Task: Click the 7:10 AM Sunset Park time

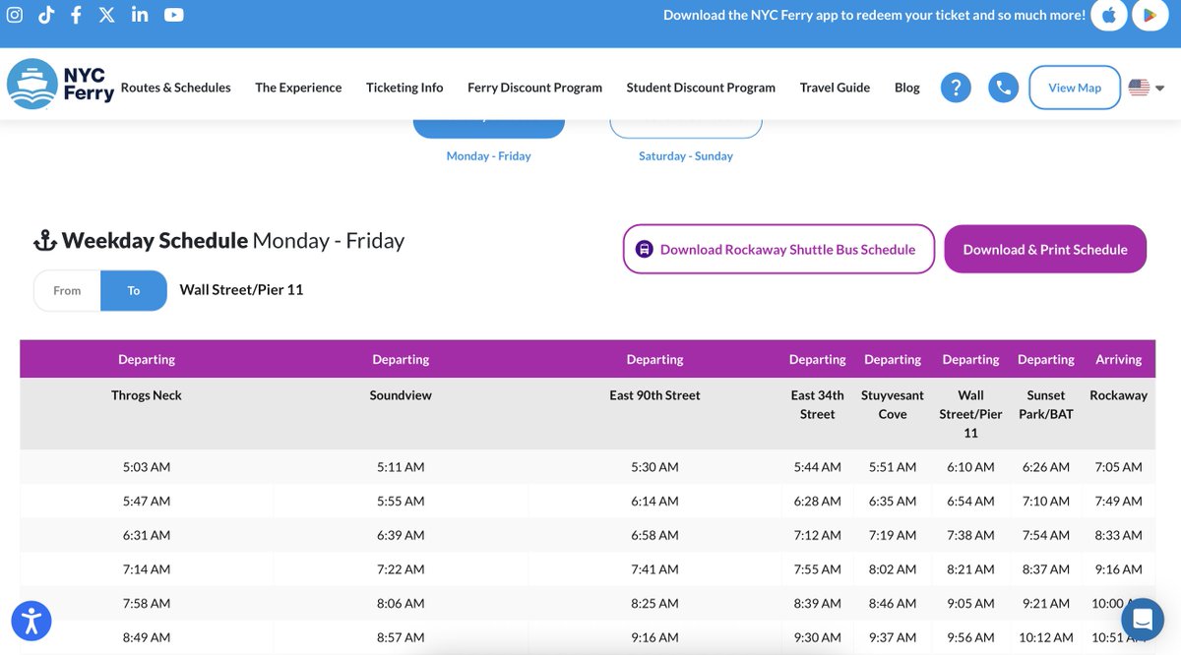Action: [1046, 501]
